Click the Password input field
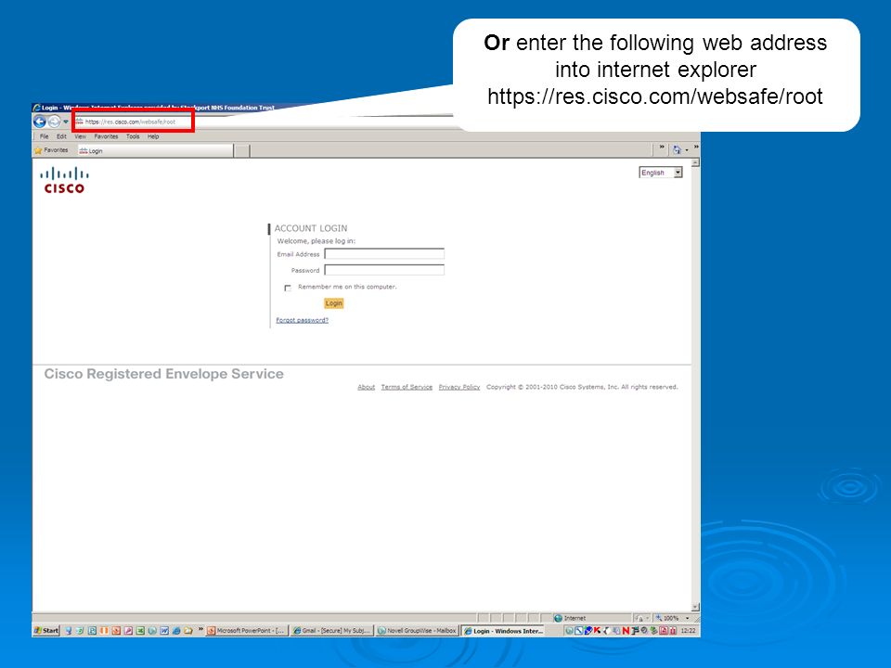Image resolution: width=891 pixels, height=668 pixels. pos(384,270)
